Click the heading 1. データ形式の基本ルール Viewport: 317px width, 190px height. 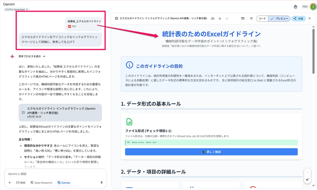tap(151, 104)
